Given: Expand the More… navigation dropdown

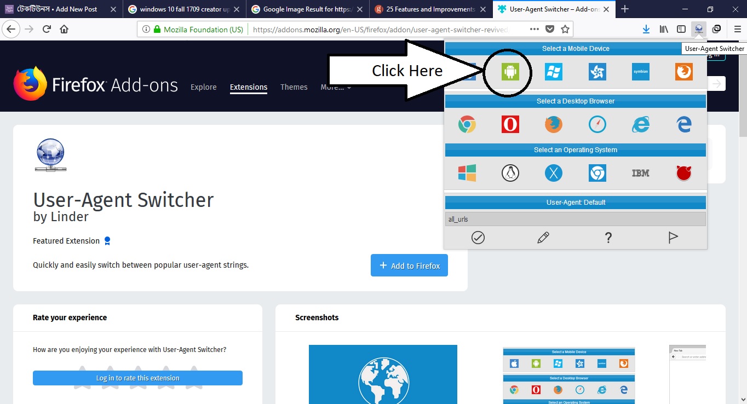Looking at the screenshot, I should coord(336,87).
